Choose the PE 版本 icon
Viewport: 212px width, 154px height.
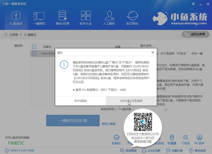point(201,140)
